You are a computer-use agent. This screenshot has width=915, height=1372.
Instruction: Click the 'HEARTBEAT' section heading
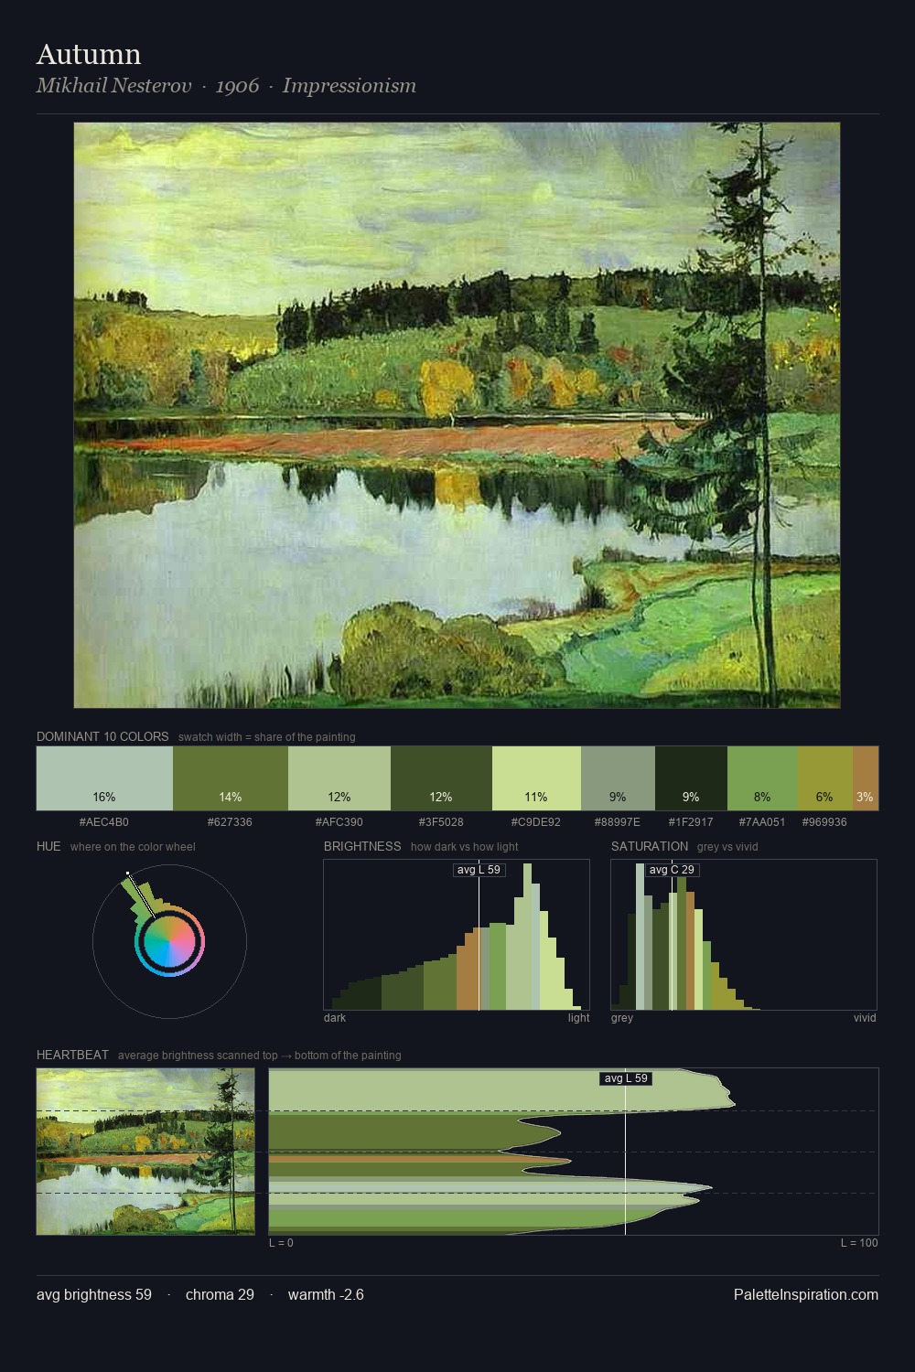coord(72,1055)
